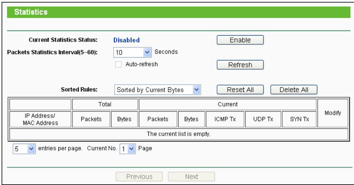Click the Refresh button
Screen dimensions: 354x185
[240, 65]
